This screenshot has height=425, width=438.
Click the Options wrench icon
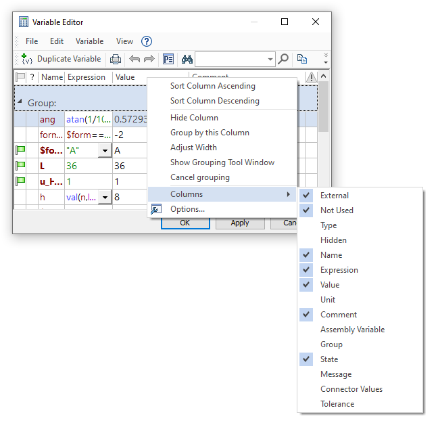click(156, 209)
